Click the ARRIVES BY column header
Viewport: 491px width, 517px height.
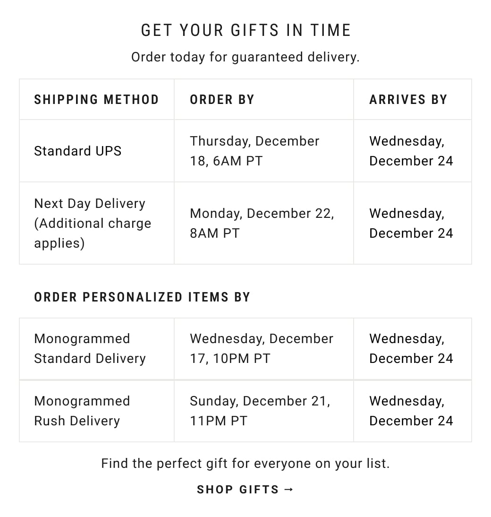click(x=408, y=100)
